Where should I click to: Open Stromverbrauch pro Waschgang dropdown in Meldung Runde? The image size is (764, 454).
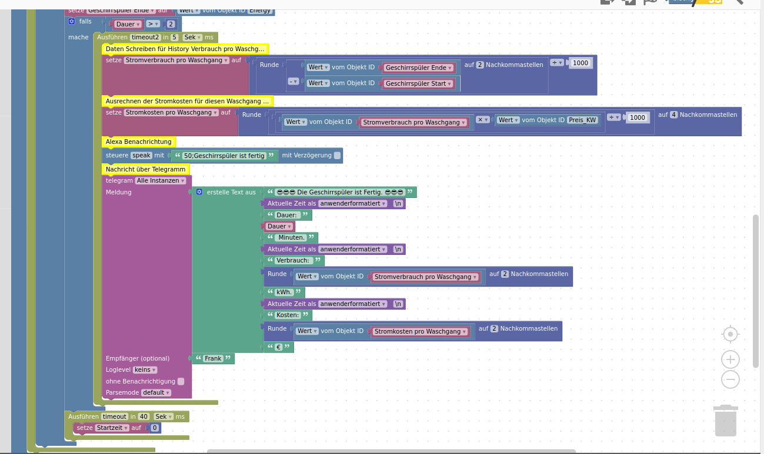coord(426,277)
